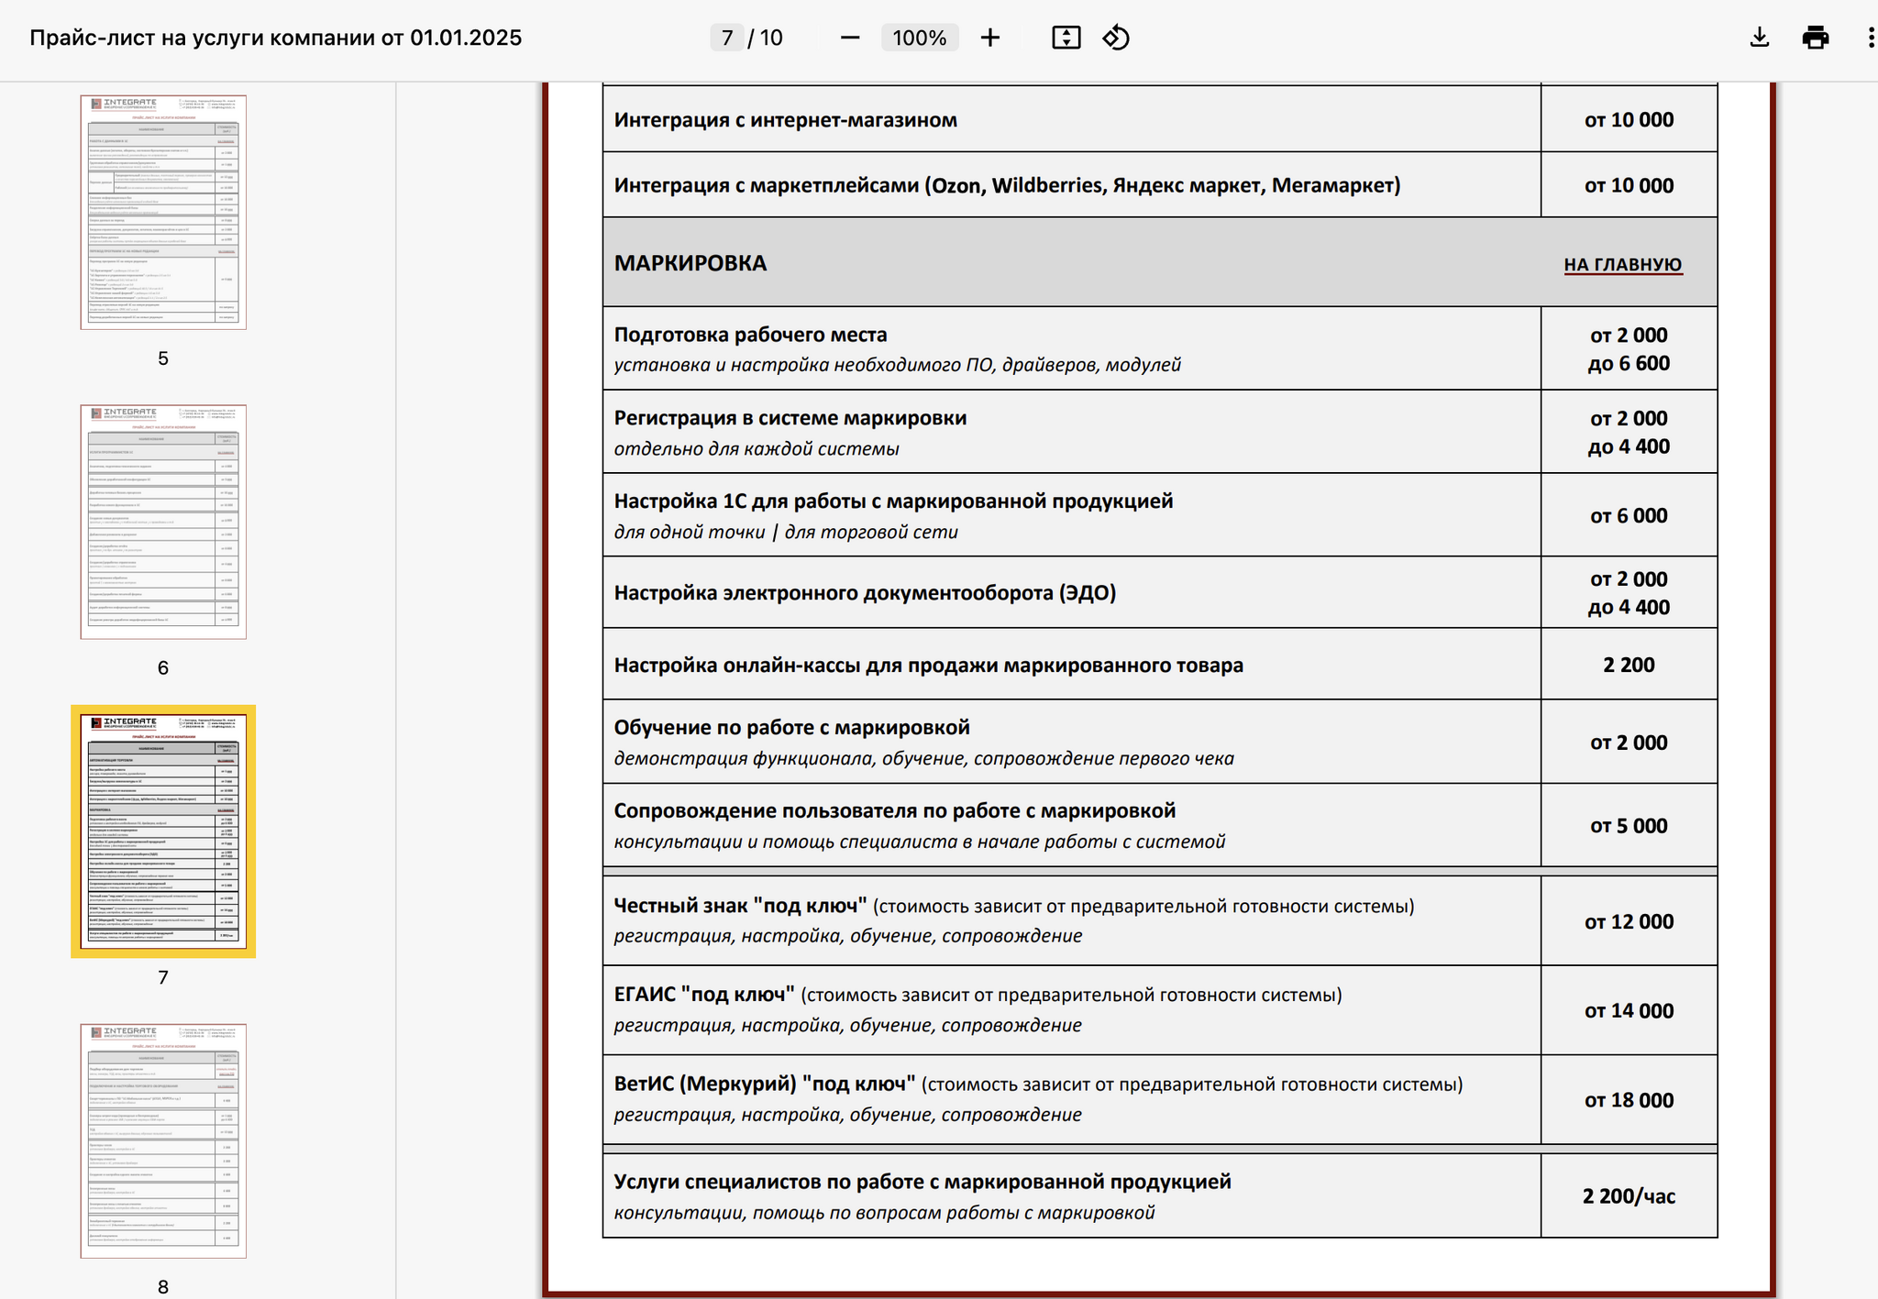Click the fit to page icon

click(1066, 38)
